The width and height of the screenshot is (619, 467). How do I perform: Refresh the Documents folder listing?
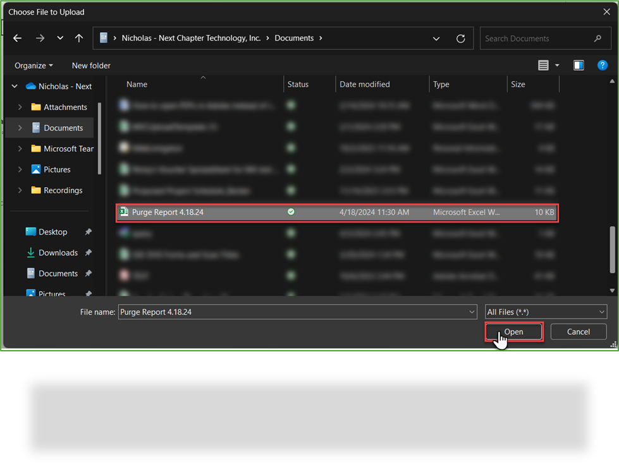coord(460,39)
